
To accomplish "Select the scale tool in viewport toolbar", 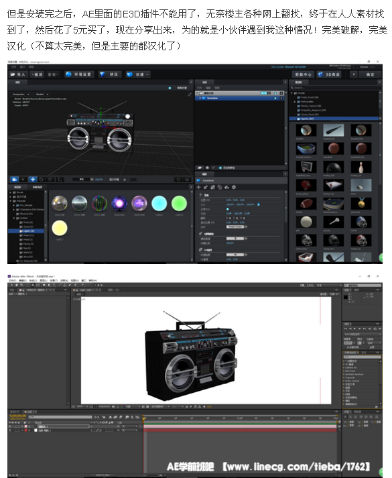I will click(x=50, y=180).
